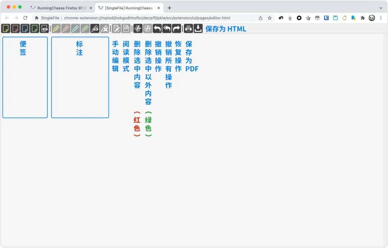
Task: Click the curved back-arrow extension icon
Action: pos(281,18)
